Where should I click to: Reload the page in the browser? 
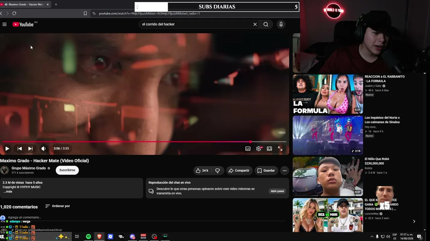[14, 13]
